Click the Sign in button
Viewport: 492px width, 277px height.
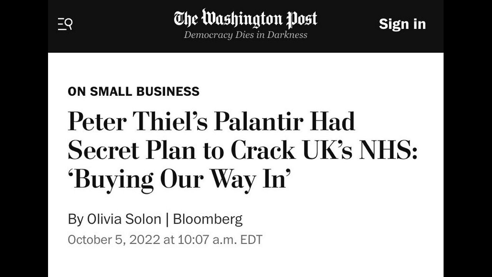[x=402, y=24]
